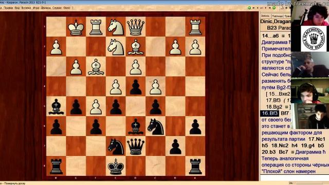Viewport: 329px width, 185px height.
Task: Select the chess school logo thumbnail
Action: point(314,39)
